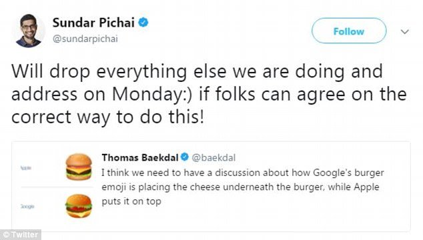Click the © Twitter watermark
This screenshot has height=240, width=423.
pos(21,235)
